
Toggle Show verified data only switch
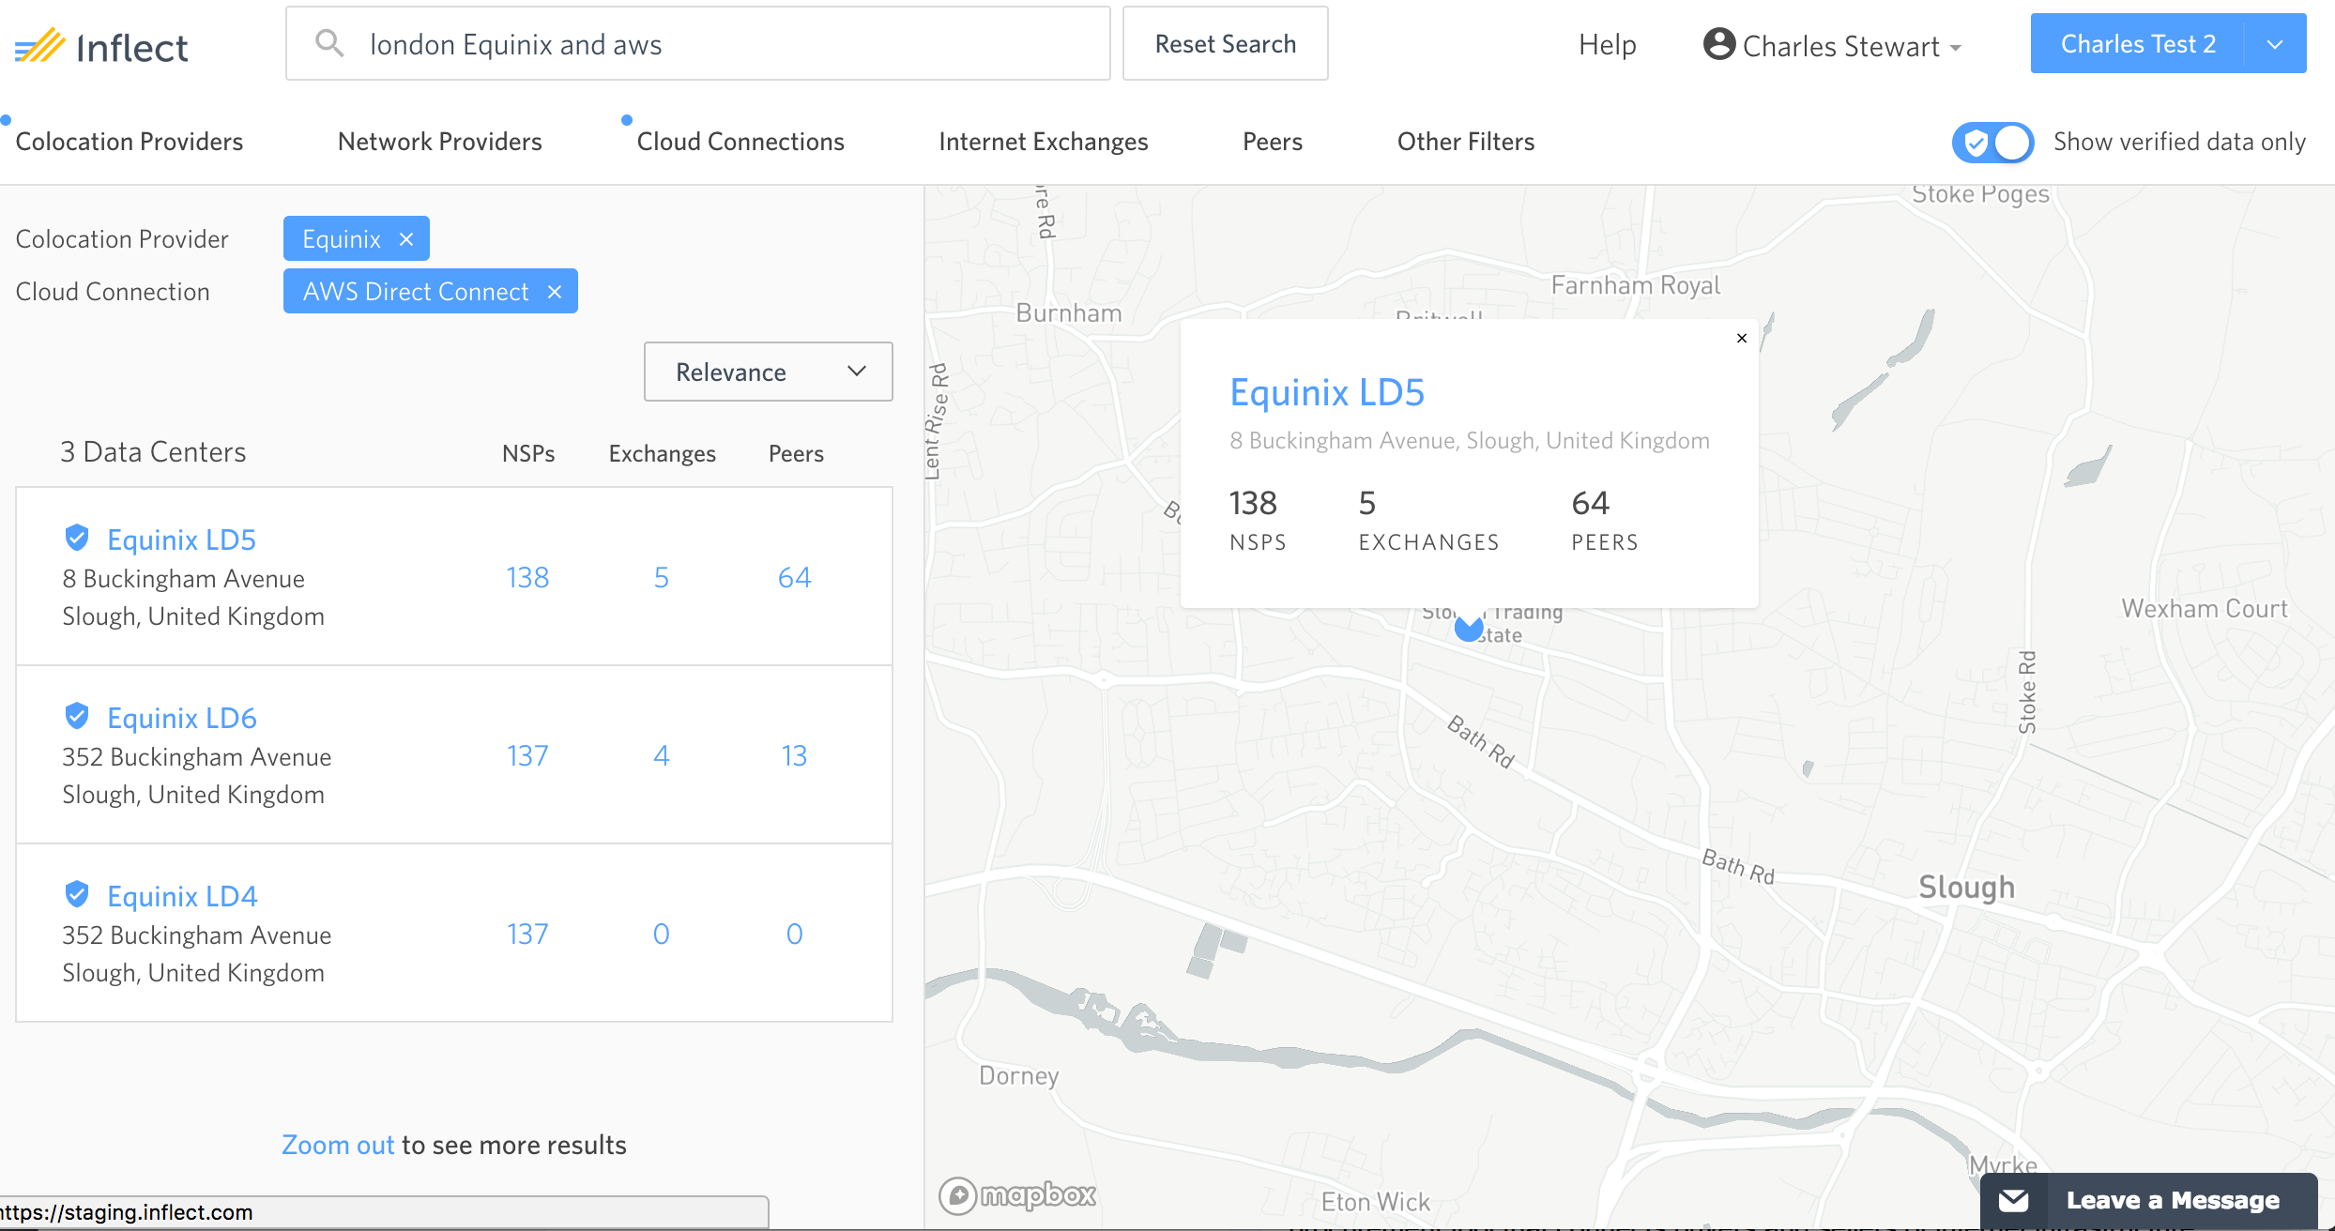(x=1993, y=143)
